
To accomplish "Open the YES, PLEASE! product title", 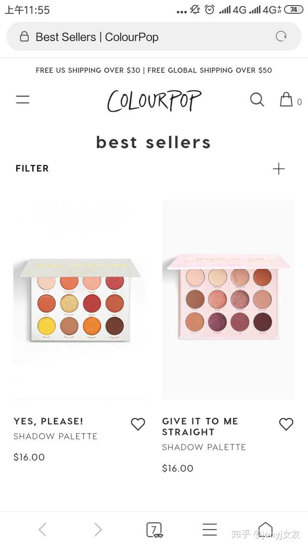I will [x=48, y=421].
